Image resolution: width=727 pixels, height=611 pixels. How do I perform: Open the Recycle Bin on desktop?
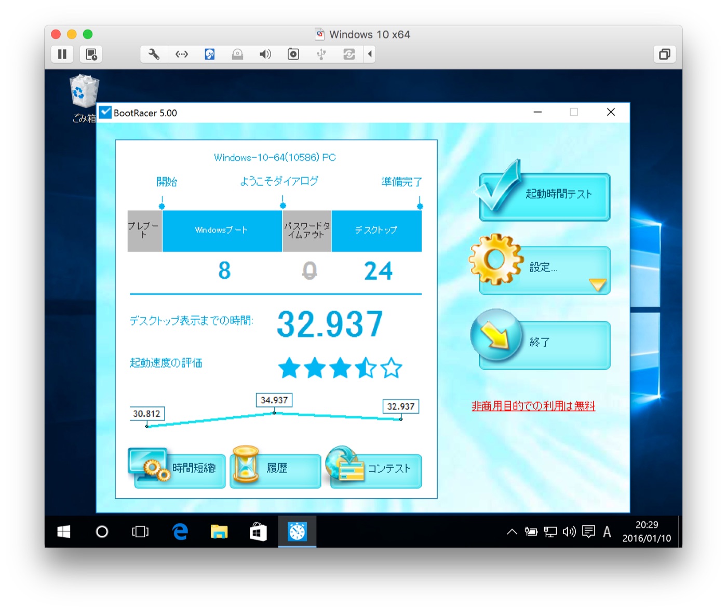pos(84,99)
